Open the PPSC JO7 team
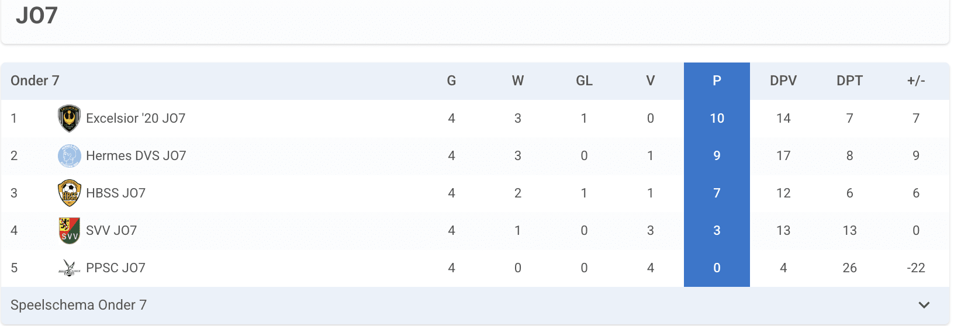The width and height of the screenshot is (954, 326). click(116, 268)
